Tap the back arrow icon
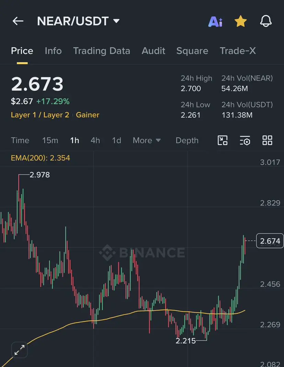284x367 pixels. coord(18,21)
